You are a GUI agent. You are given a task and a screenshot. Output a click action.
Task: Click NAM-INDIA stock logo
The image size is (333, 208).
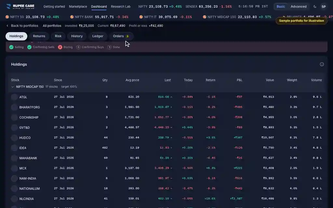point(14,178)
